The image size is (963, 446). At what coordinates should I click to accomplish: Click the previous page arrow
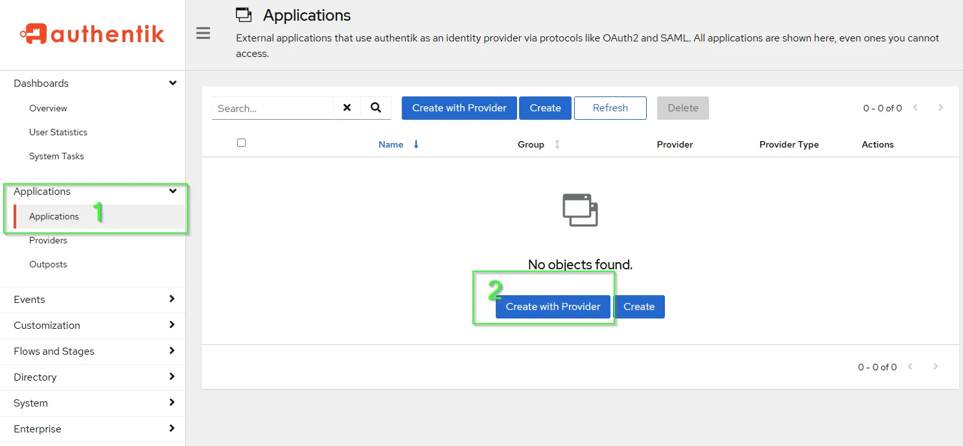click(x=915, y=107)
